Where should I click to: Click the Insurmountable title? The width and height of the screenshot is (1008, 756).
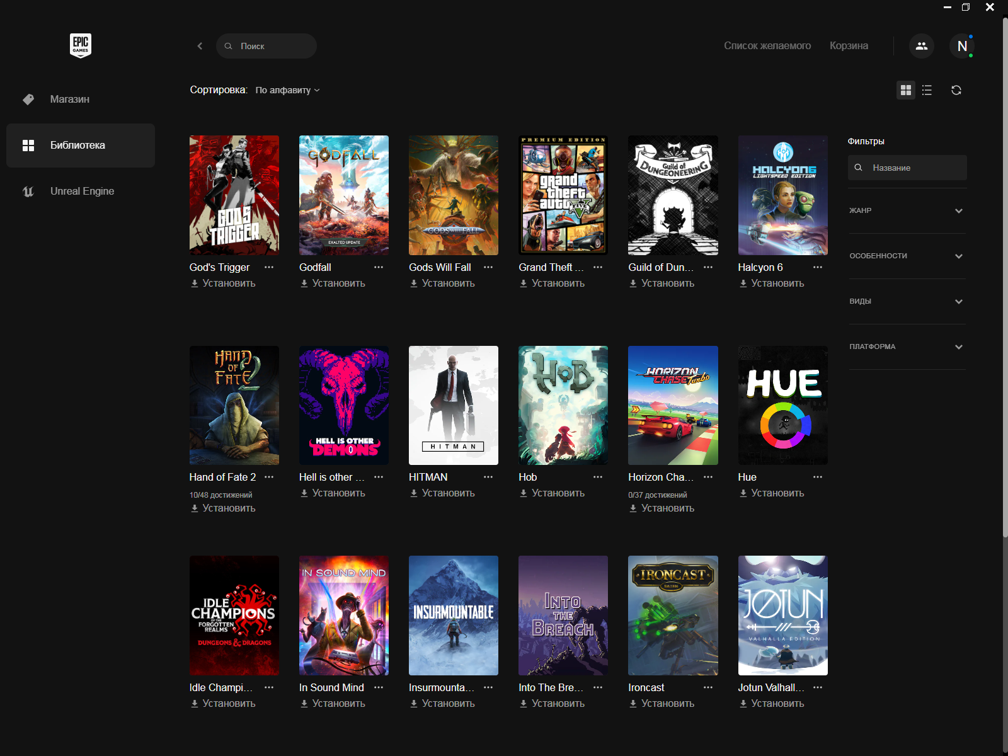pos(442,687)
